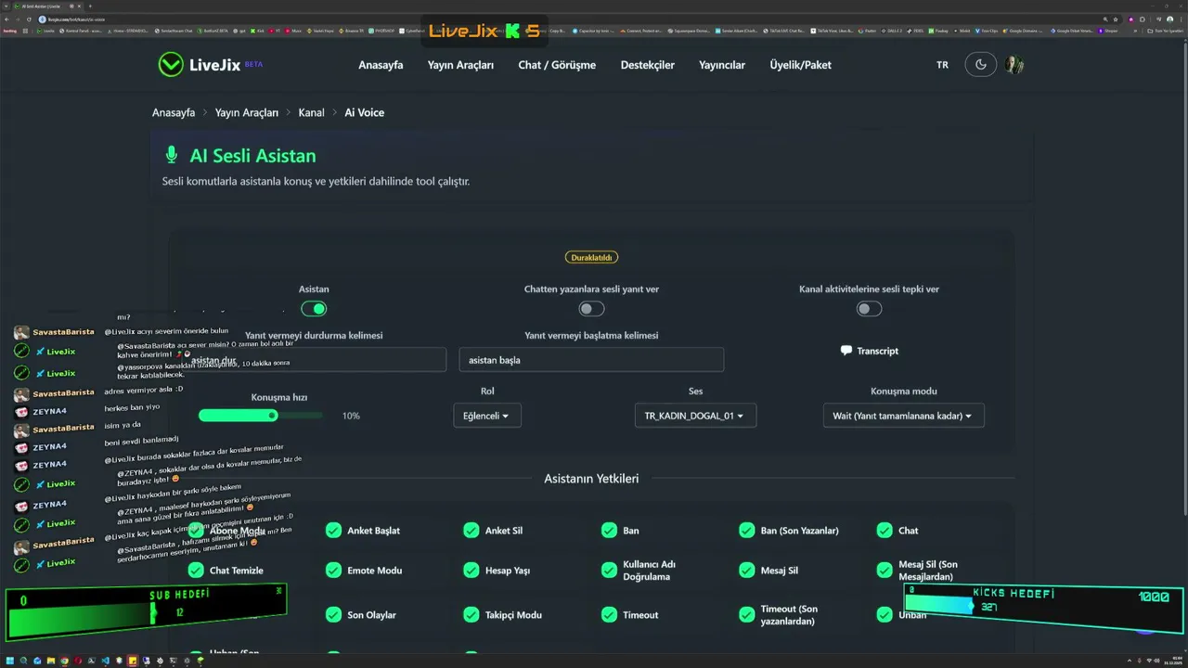Click the asistan başla input field
The height and width of the screenshot is (668, 1188).
[591, 360]
